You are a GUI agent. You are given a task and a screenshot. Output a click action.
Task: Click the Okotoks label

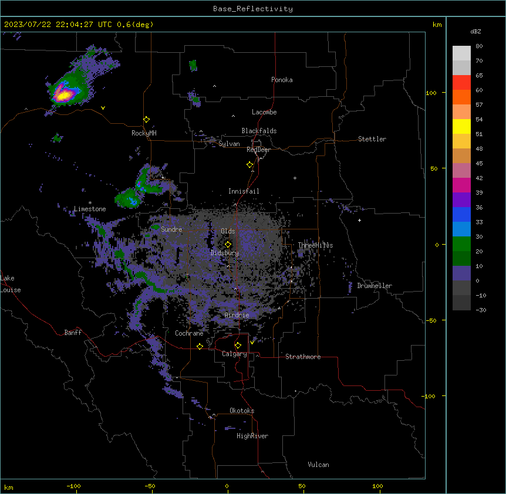click(242, 411)
